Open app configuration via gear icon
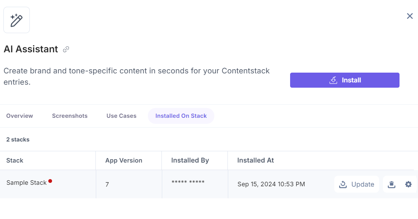 click(x=408, y=184)
